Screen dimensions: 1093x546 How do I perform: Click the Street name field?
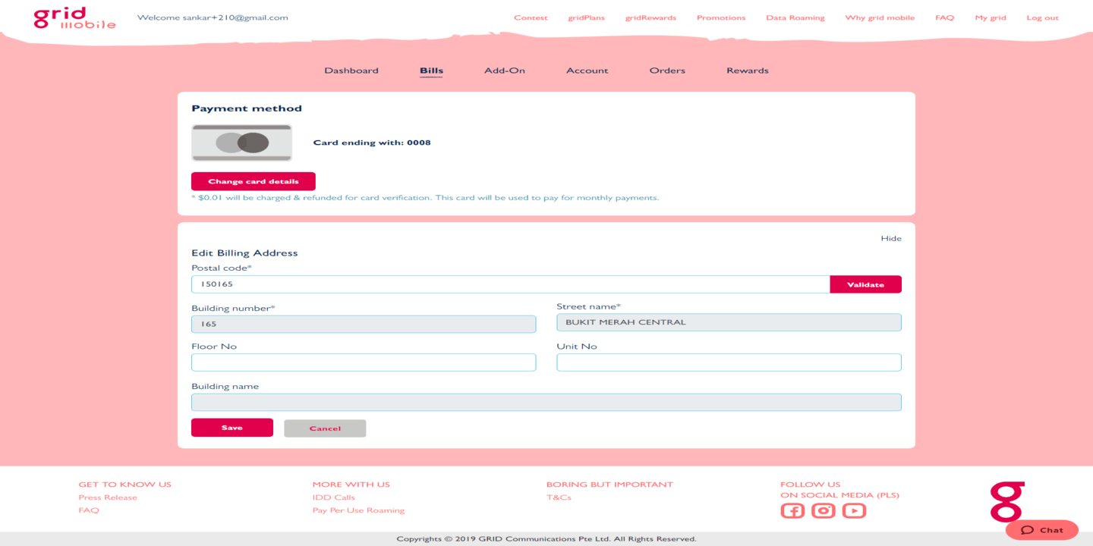[x=729, y=322]
